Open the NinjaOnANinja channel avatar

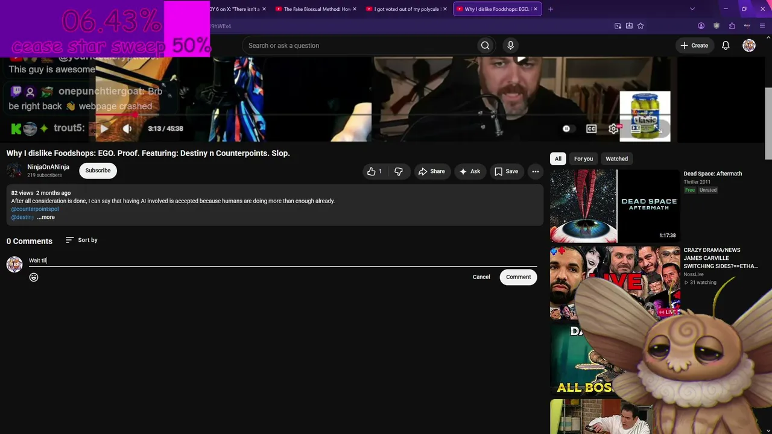click(14, 171)
